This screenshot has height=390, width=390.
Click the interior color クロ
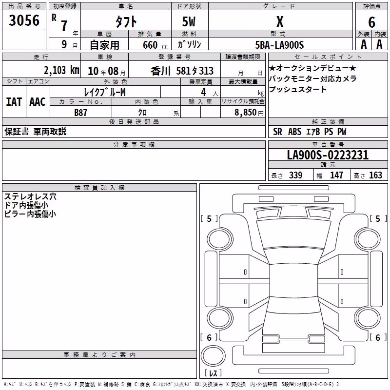(142, 112)
